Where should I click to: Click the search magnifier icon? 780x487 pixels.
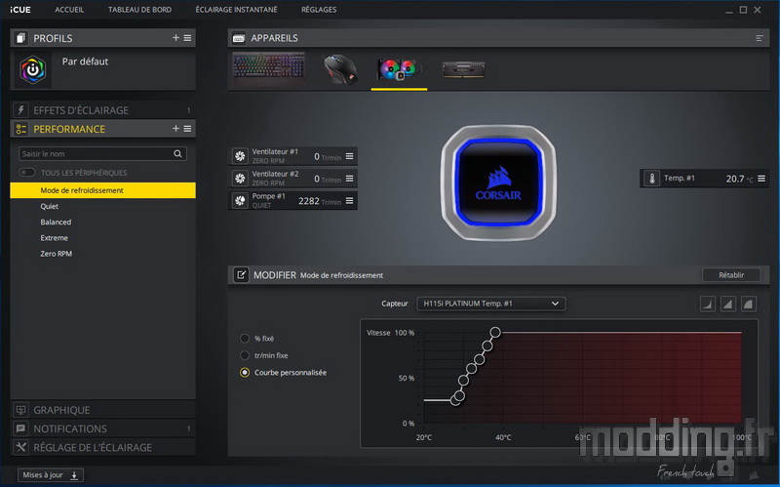point(177,154)
